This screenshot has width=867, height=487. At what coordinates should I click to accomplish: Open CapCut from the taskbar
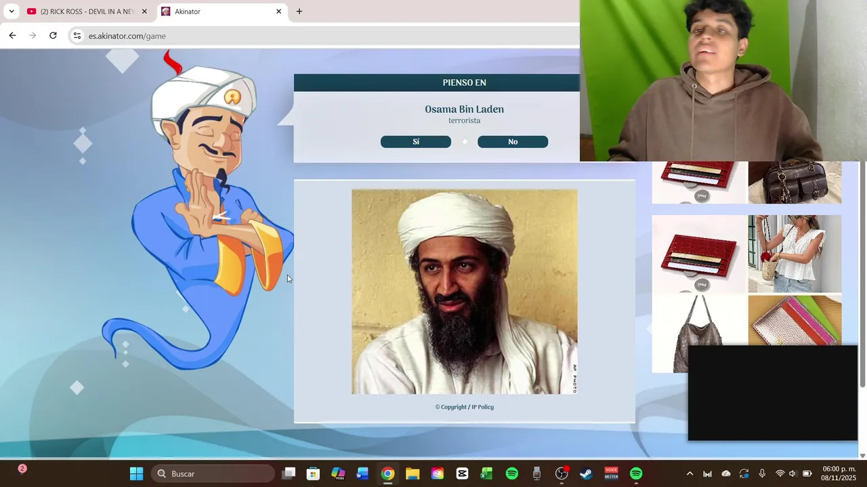click(x=462, y=473)
